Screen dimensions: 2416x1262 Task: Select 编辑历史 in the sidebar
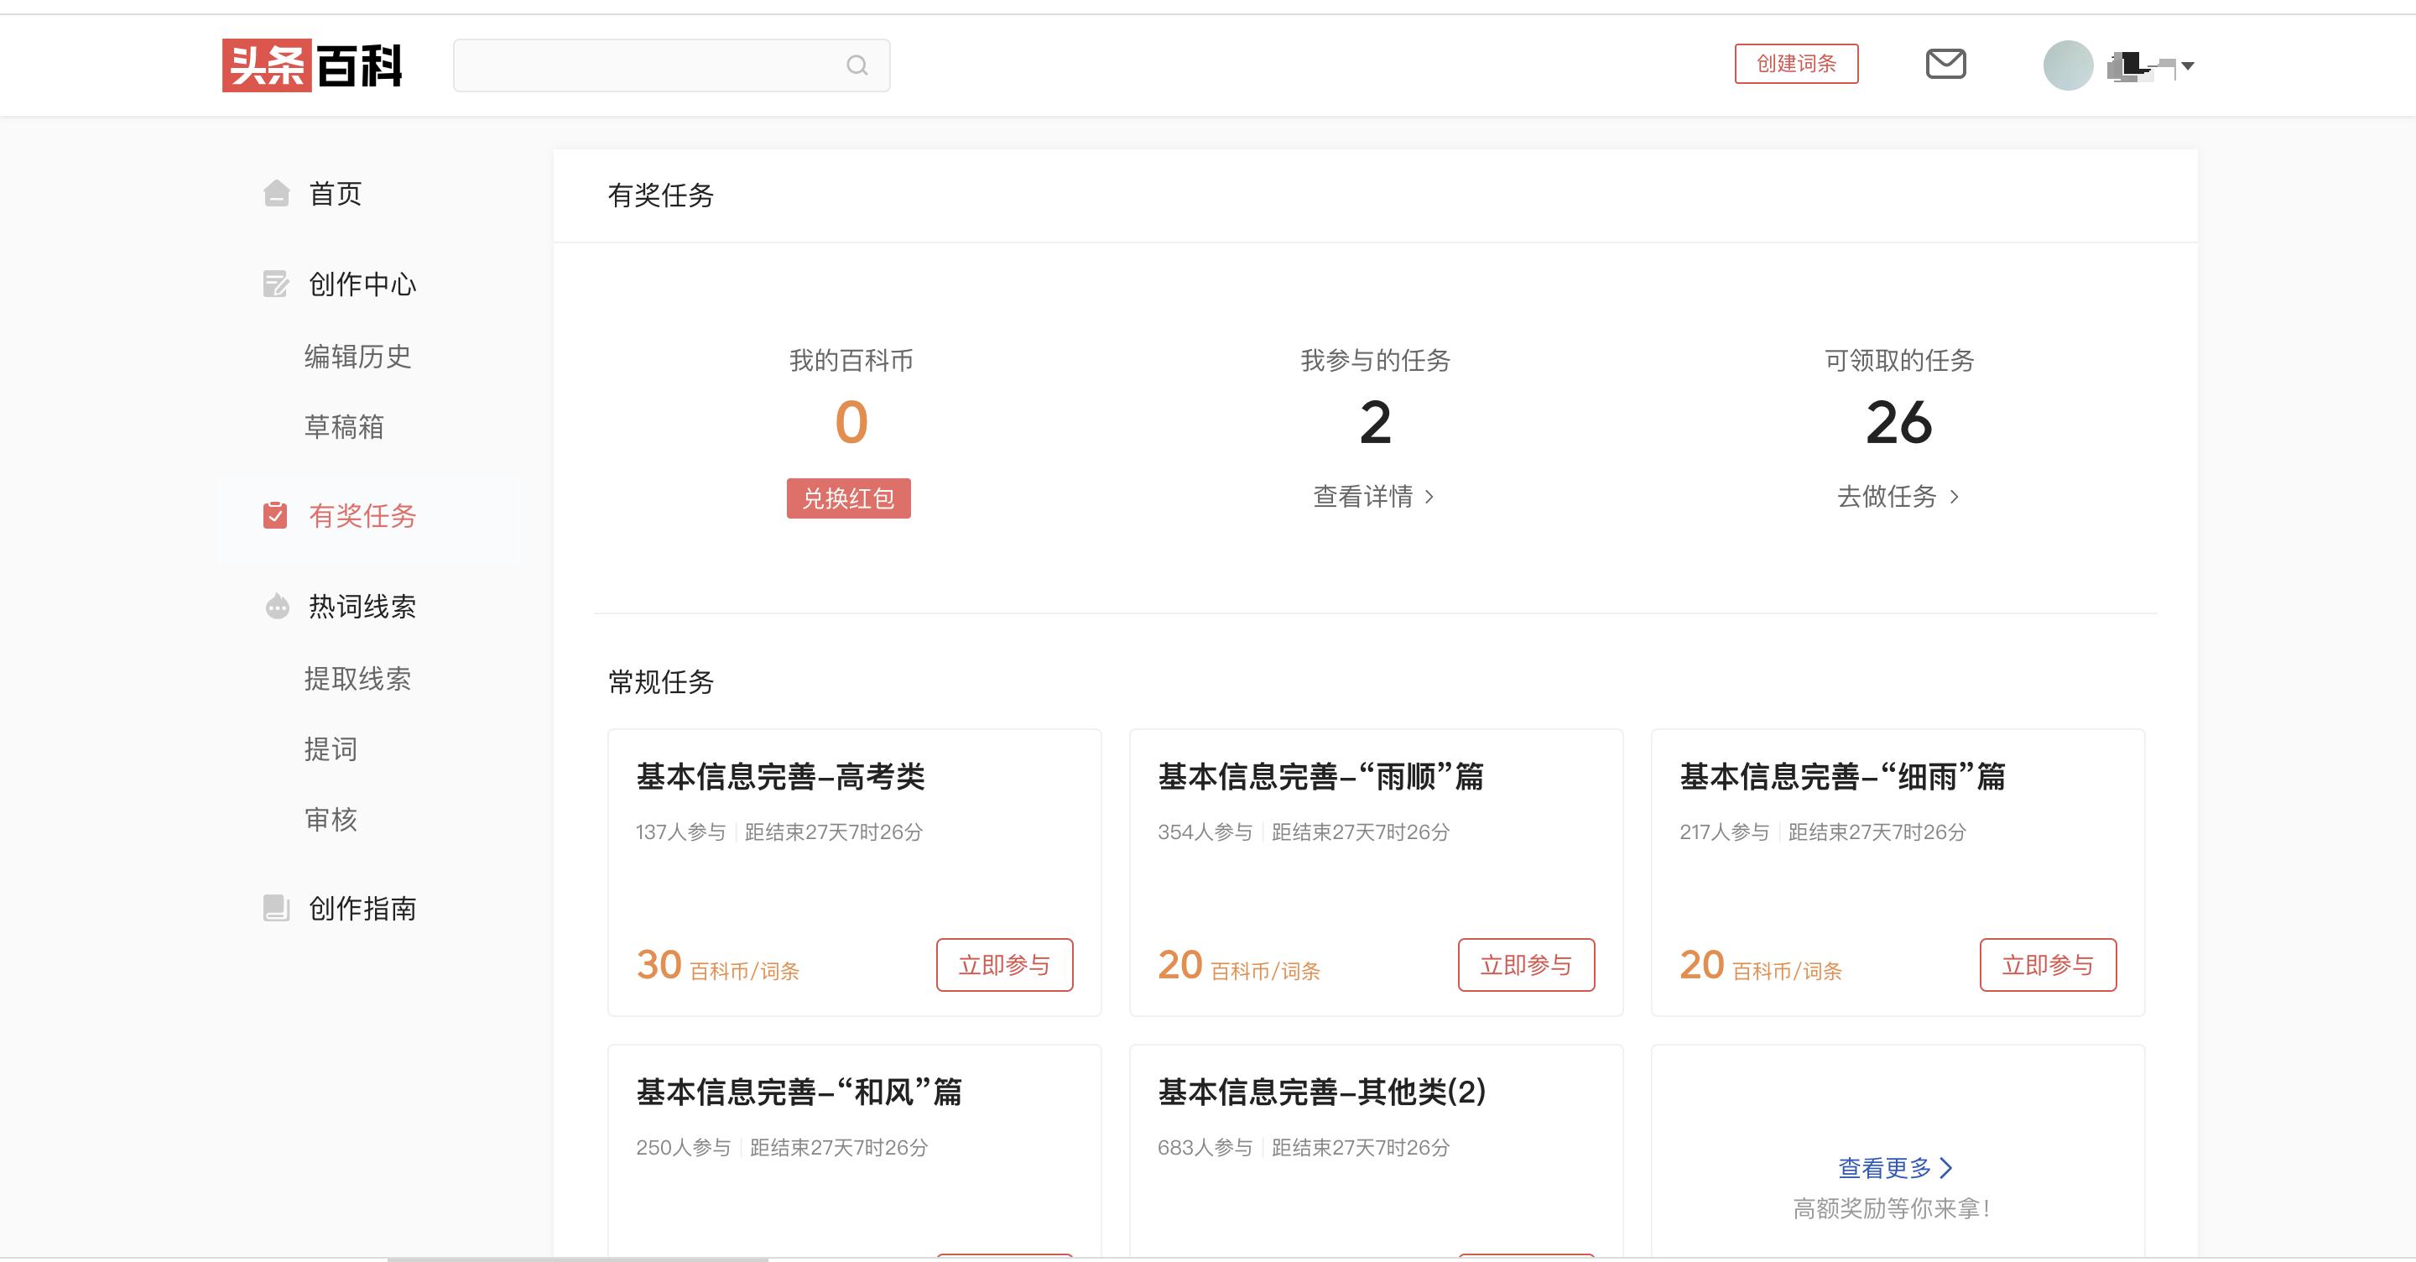click(x=357, y=357)
